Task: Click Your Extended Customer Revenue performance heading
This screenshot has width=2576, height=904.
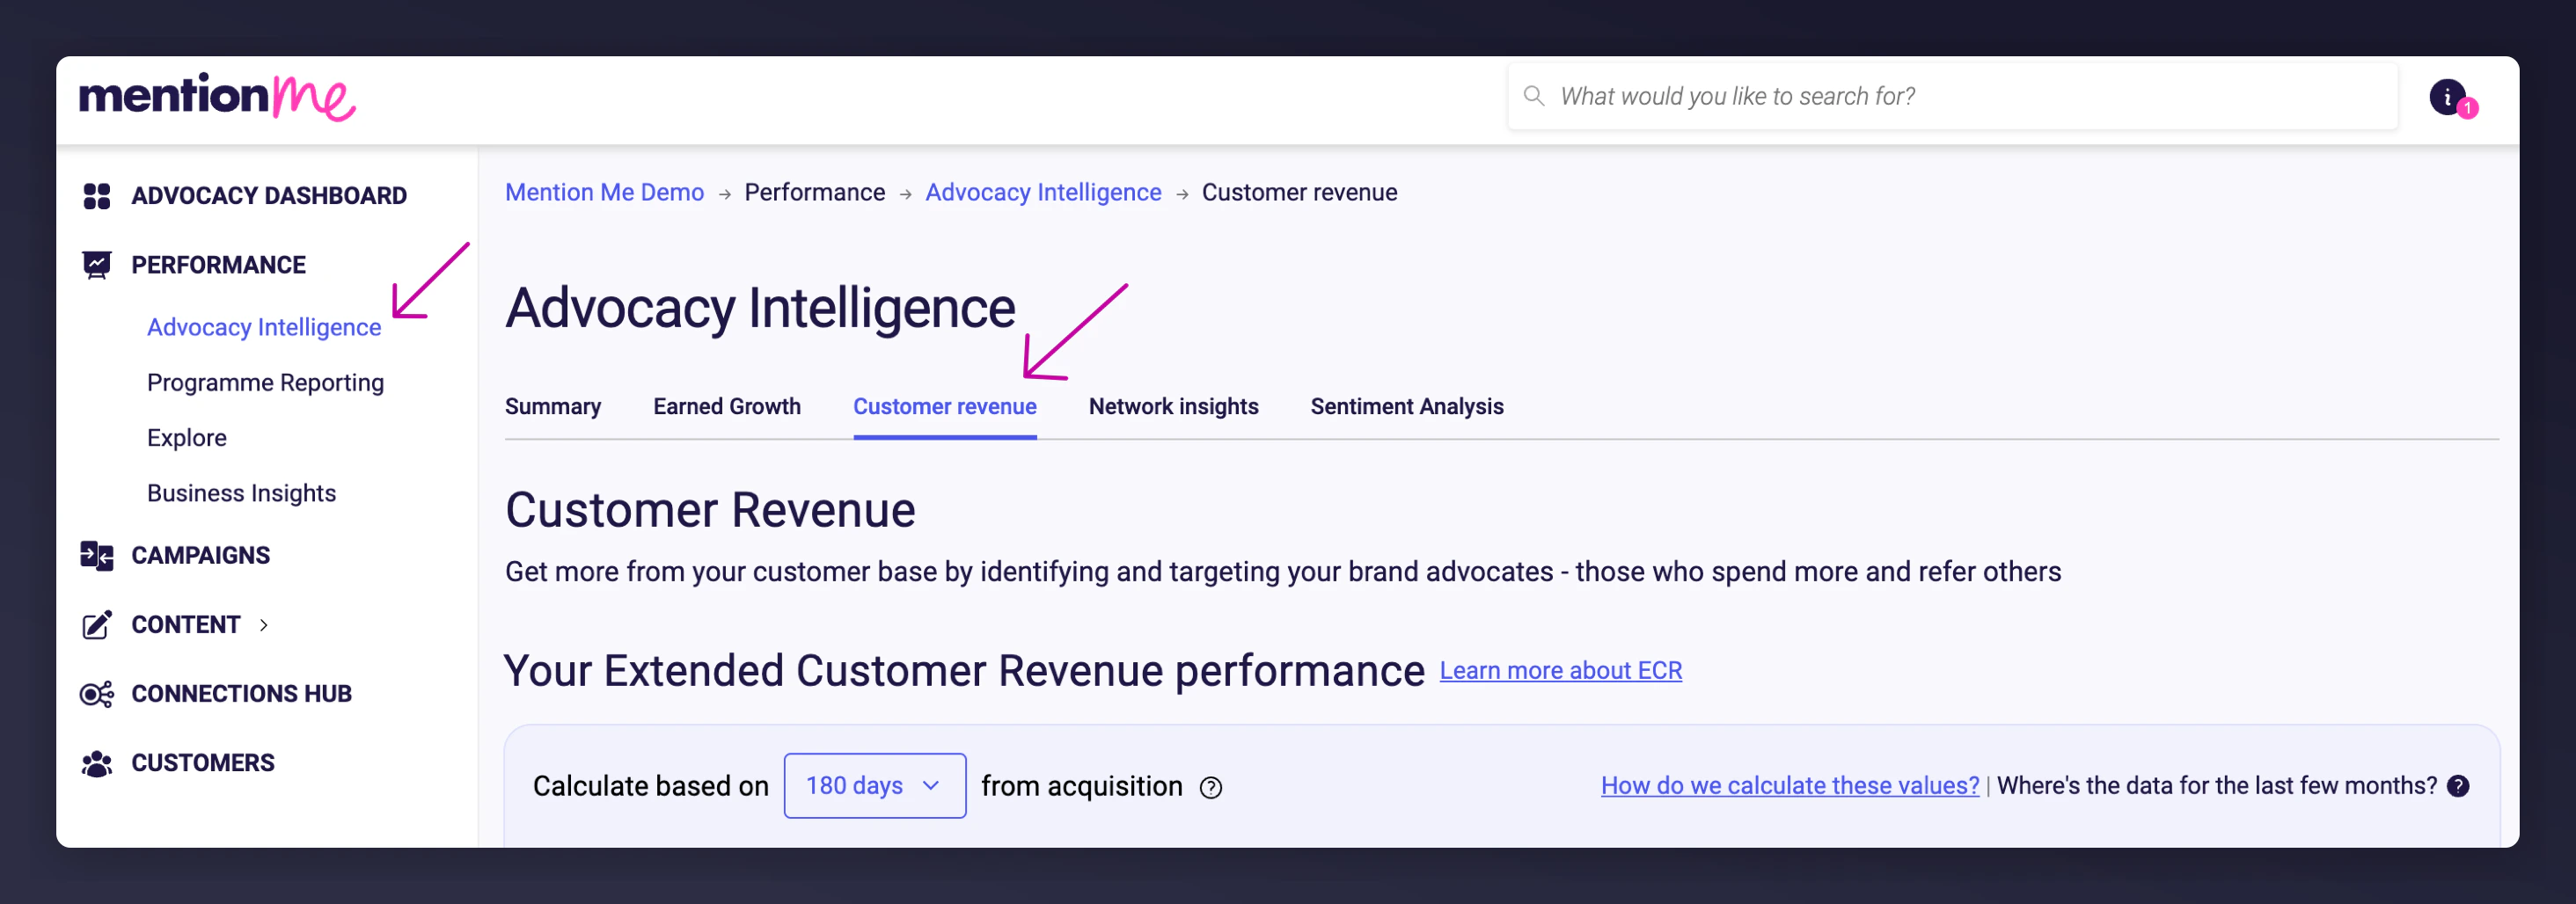Action: (964, 671)
